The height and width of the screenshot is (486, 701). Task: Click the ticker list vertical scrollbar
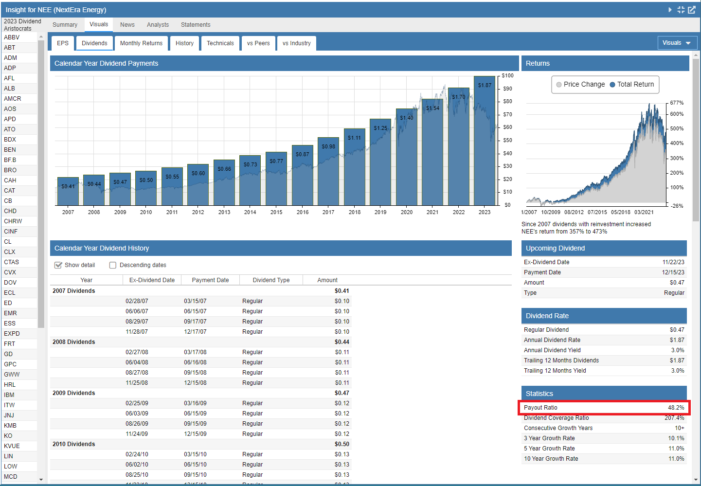coord(41,185)
